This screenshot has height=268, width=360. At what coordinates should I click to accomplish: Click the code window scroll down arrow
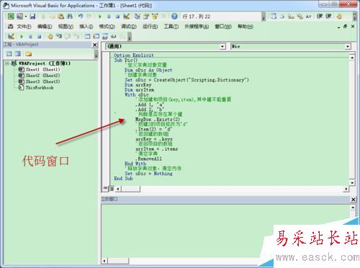tap(352, 183)
